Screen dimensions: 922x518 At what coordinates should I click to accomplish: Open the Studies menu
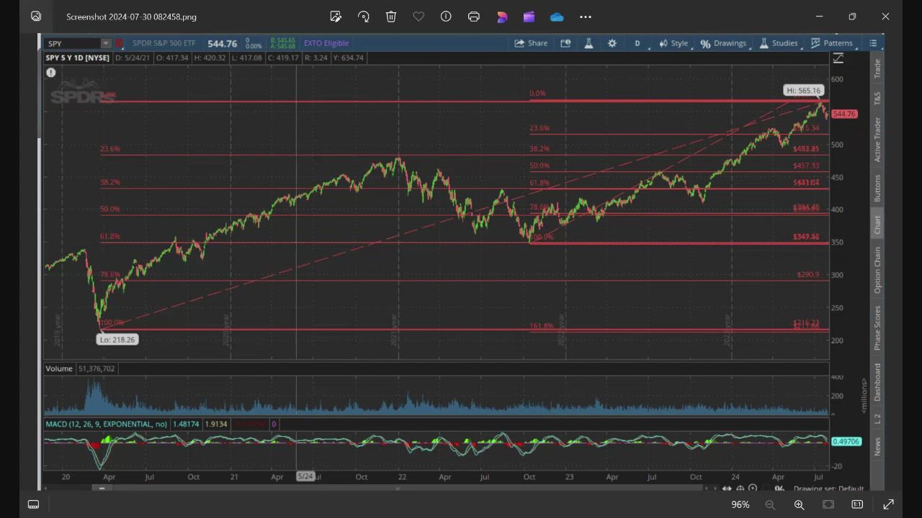coord(778,43)
